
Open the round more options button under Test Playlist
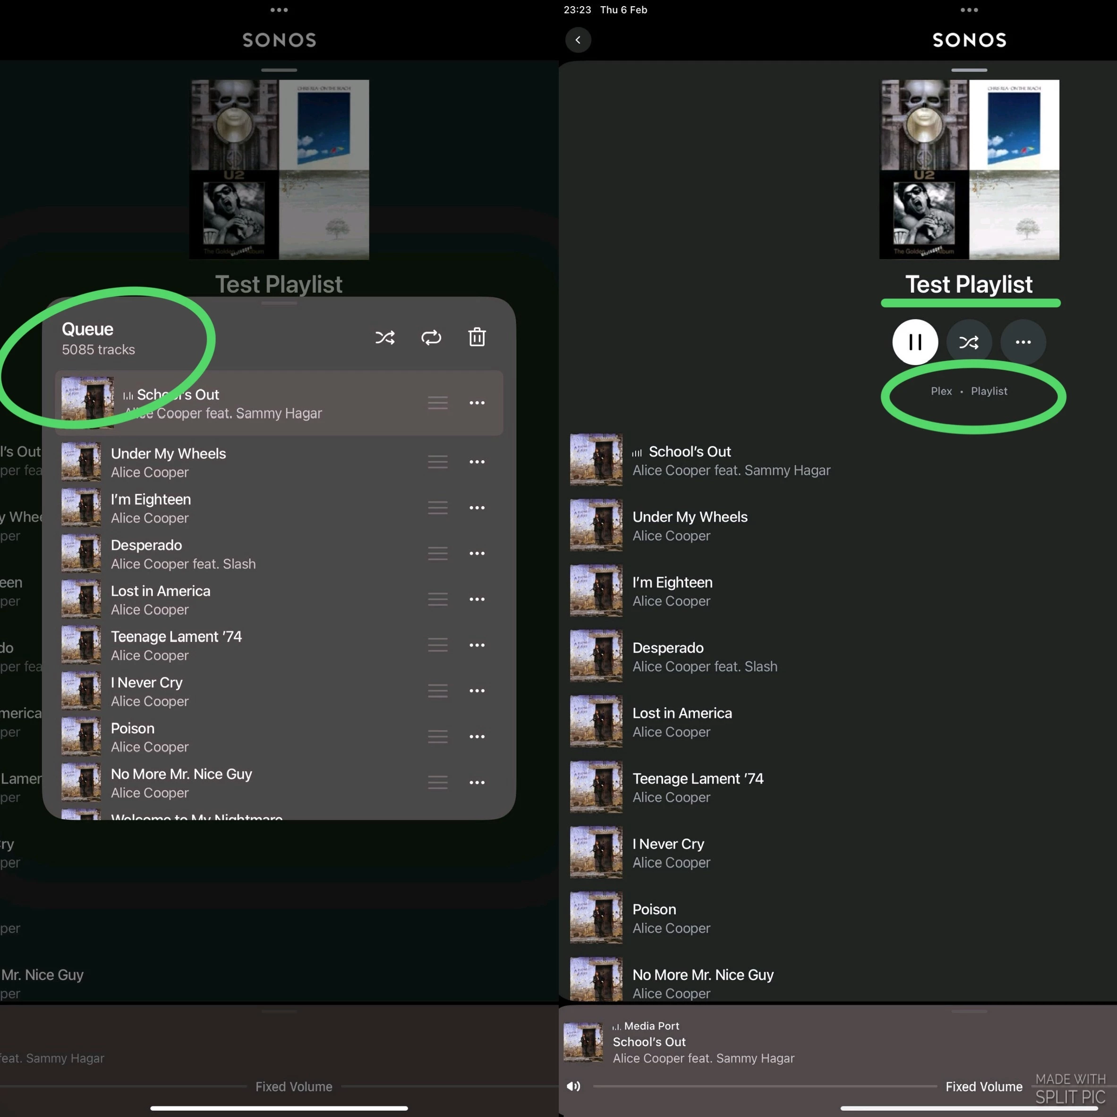[x=1023, y=341]
